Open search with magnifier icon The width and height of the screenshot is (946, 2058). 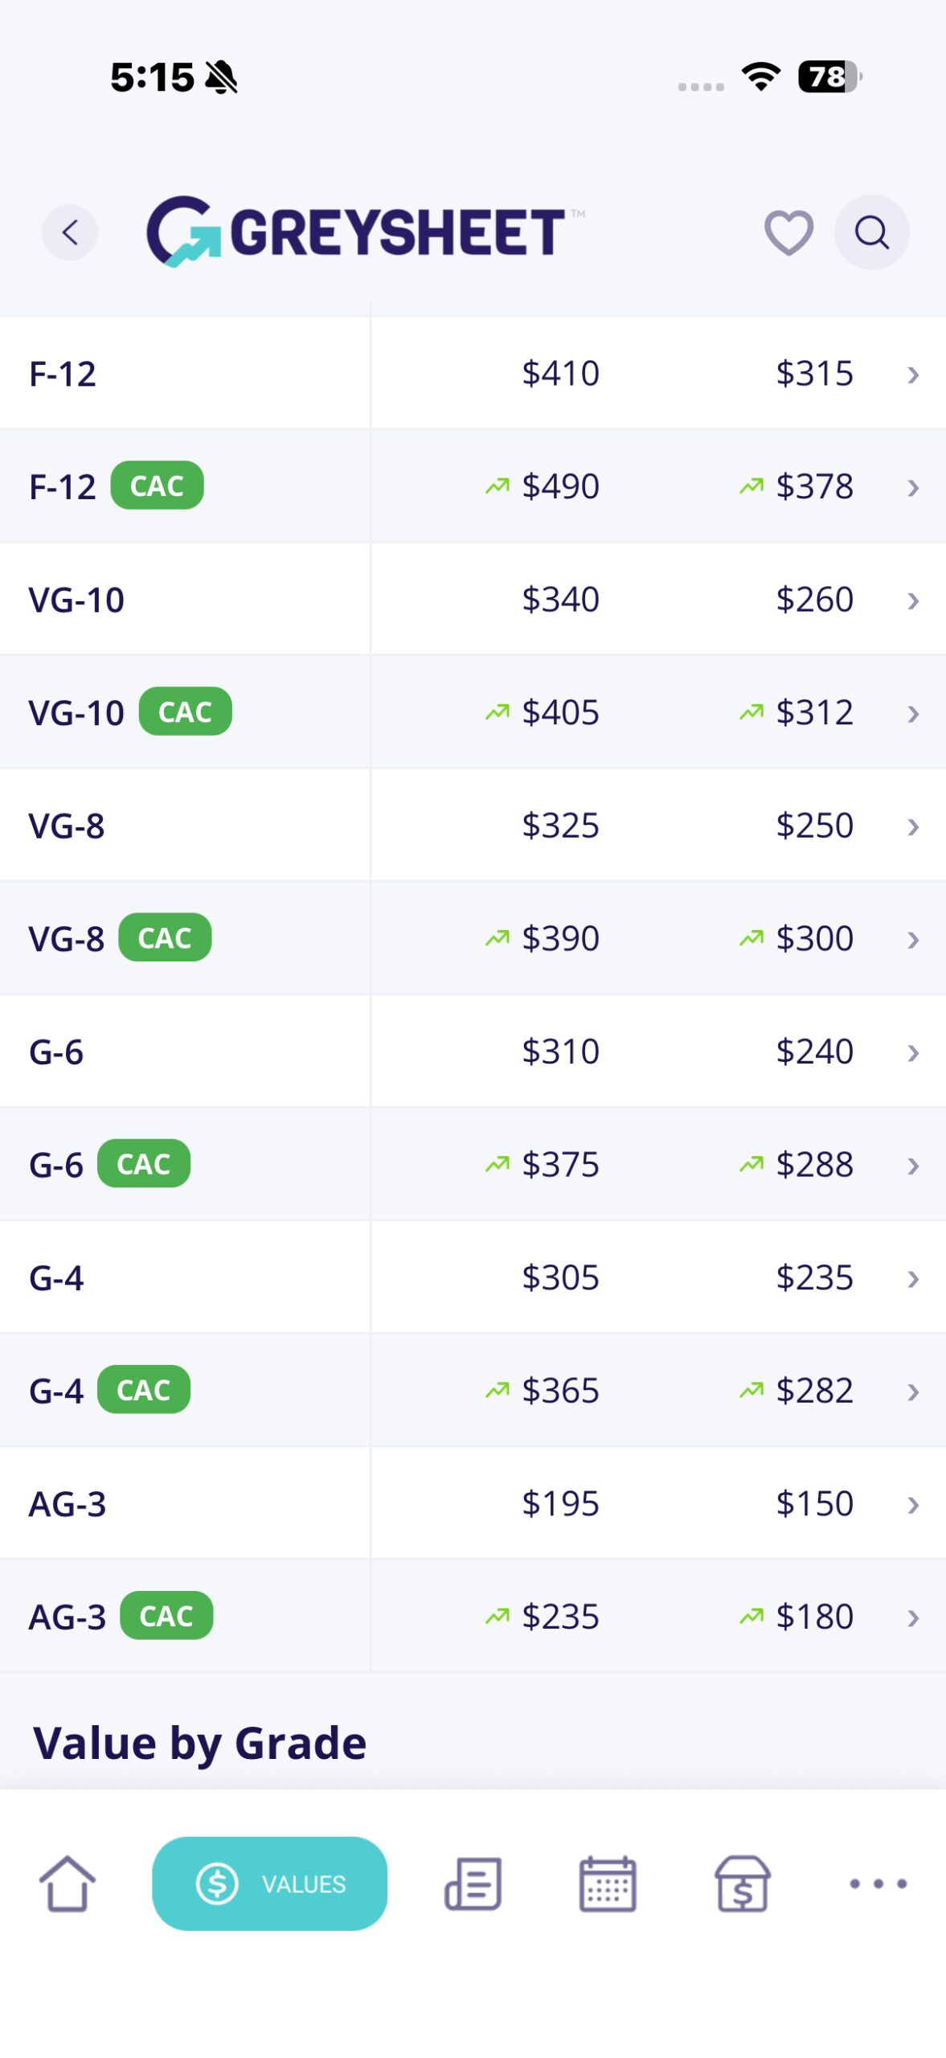coord(871,232)
